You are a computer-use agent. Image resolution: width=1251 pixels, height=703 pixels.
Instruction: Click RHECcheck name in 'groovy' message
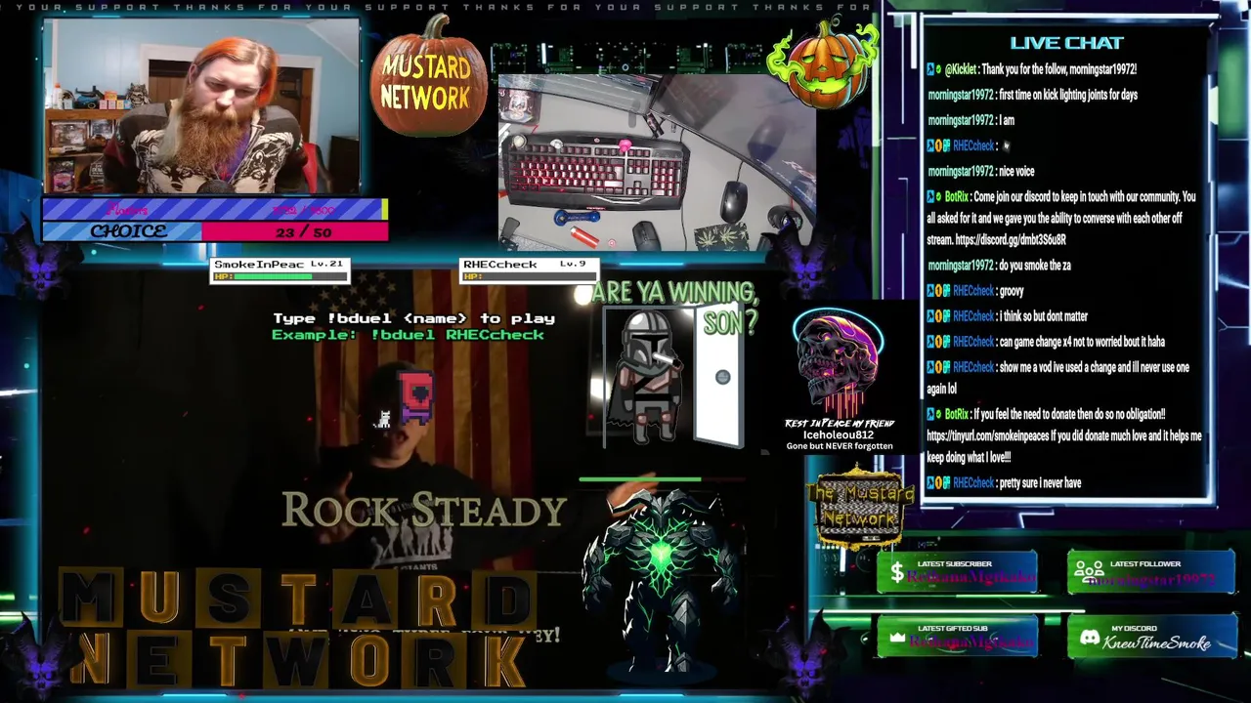tap(973, 290)
